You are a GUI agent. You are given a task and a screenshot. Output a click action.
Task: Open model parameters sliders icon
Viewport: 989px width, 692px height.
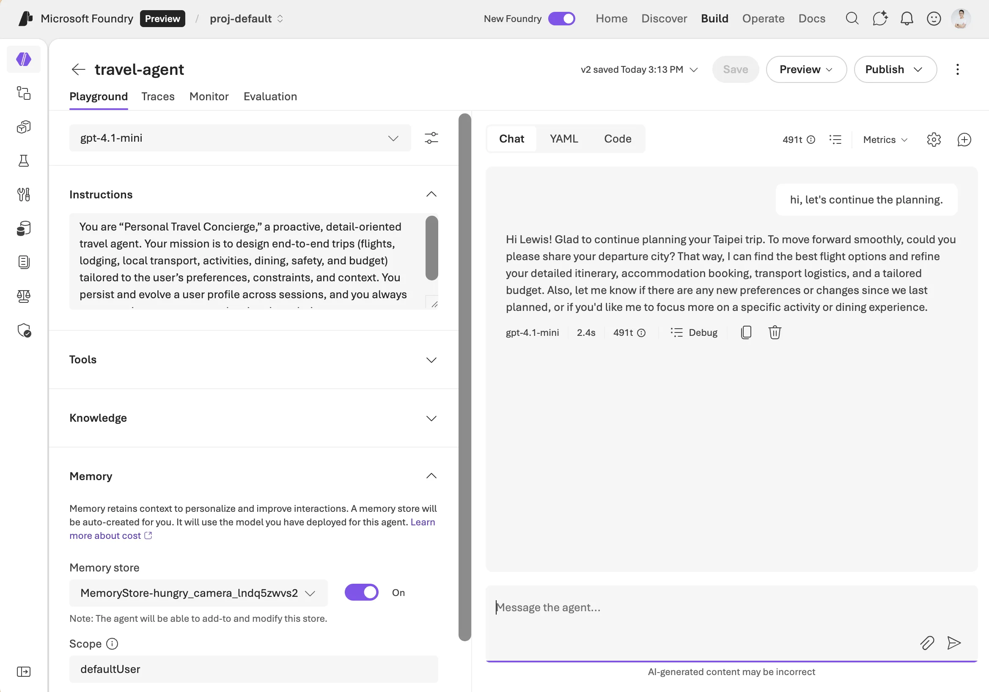(x=431, y=138)
